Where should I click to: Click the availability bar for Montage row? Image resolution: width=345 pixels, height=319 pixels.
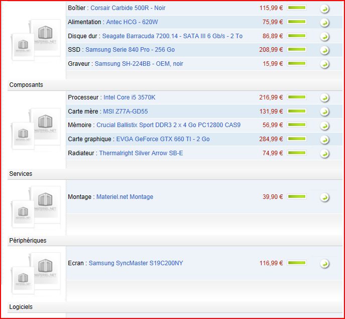(x=297, y=196)
